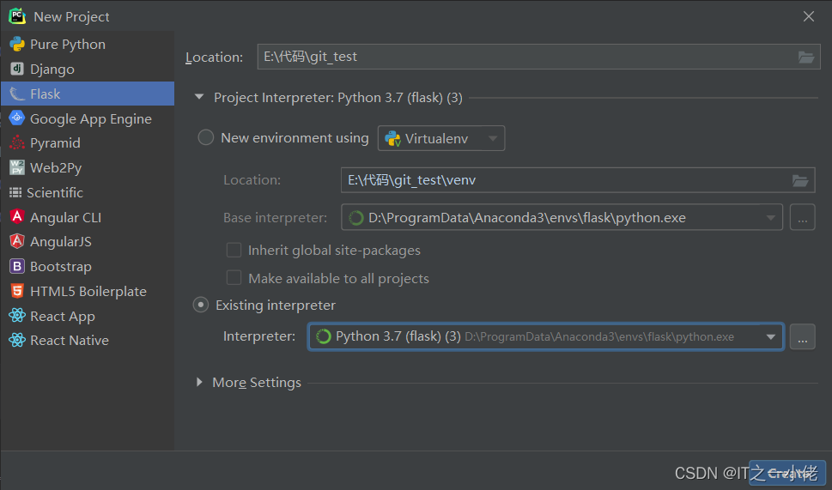832x490 pixels.
Task: Click the Angular CLI icon
Action: (x=16, y=217)
